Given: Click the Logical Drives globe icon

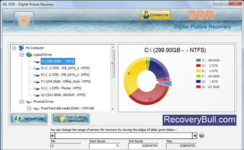Looking at the screenshot, I should tap(29, 55).
